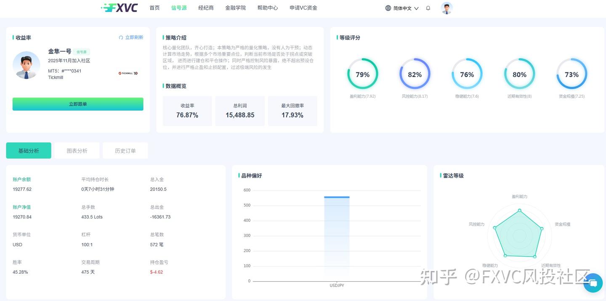Click the 总笔数 value 572 笔
This screenshot has width=606, height=301.
click(x=157, y=245)
